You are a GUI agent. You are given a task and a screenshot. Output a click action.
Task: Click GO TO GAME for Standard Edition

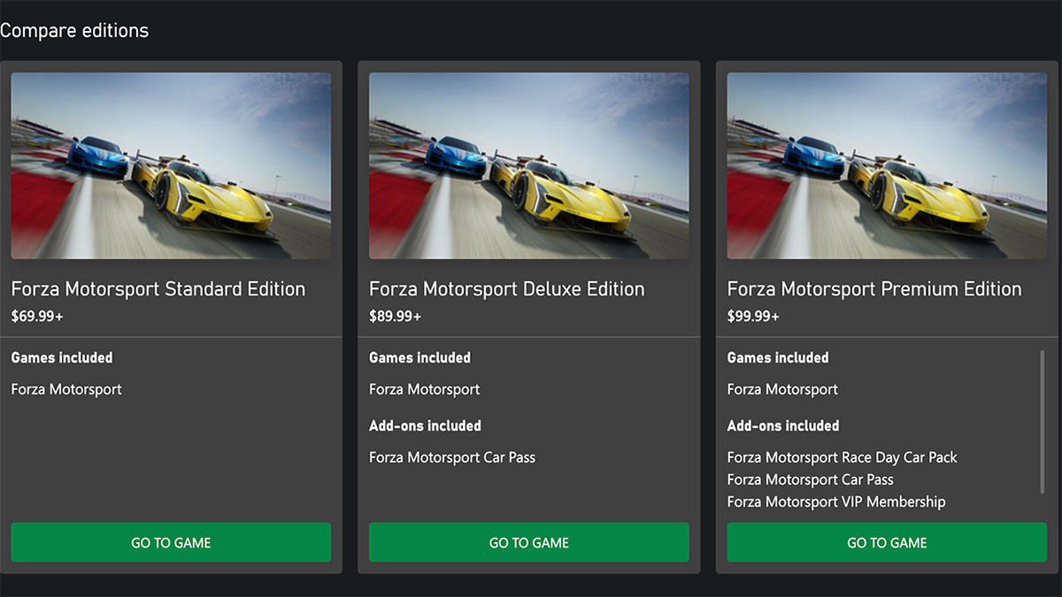[171, 542]
